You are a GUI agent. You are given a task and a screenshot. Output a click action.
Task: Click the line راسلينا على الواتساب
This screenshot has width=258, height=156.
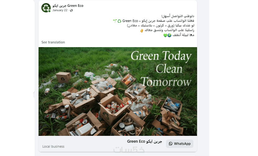pyautogui.click(x=169, y=30)
